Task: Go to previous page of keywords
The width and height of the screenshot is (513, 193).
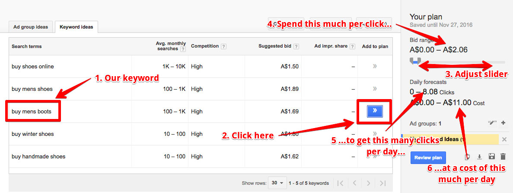Action: [354, 183]
